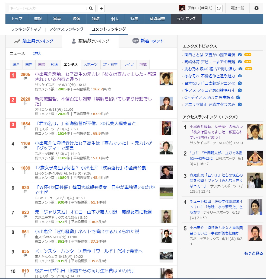This screenshot has height=279, width=266.
Task: Open 意識調査 in the navigation bar
Action: [x=157, y=19]
